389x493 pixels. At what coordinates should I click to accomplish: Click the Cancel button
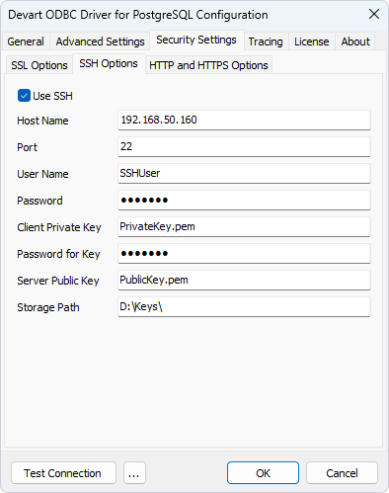[342, 473]
